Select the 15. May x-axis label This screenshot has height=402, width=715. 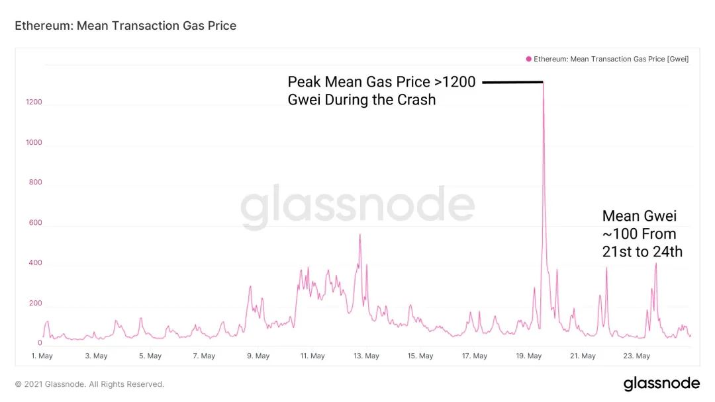point(420,356)
